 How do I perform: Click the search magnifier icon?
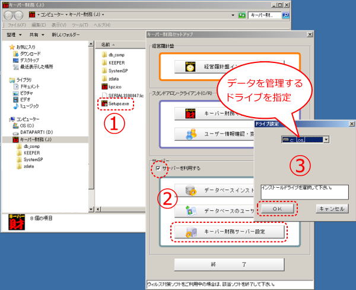tap(285, 15)
